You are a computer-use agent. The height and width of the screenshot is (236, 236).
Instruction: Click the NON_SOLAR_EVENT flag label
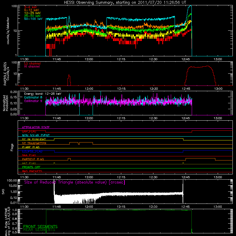click(x=36, y=135)
